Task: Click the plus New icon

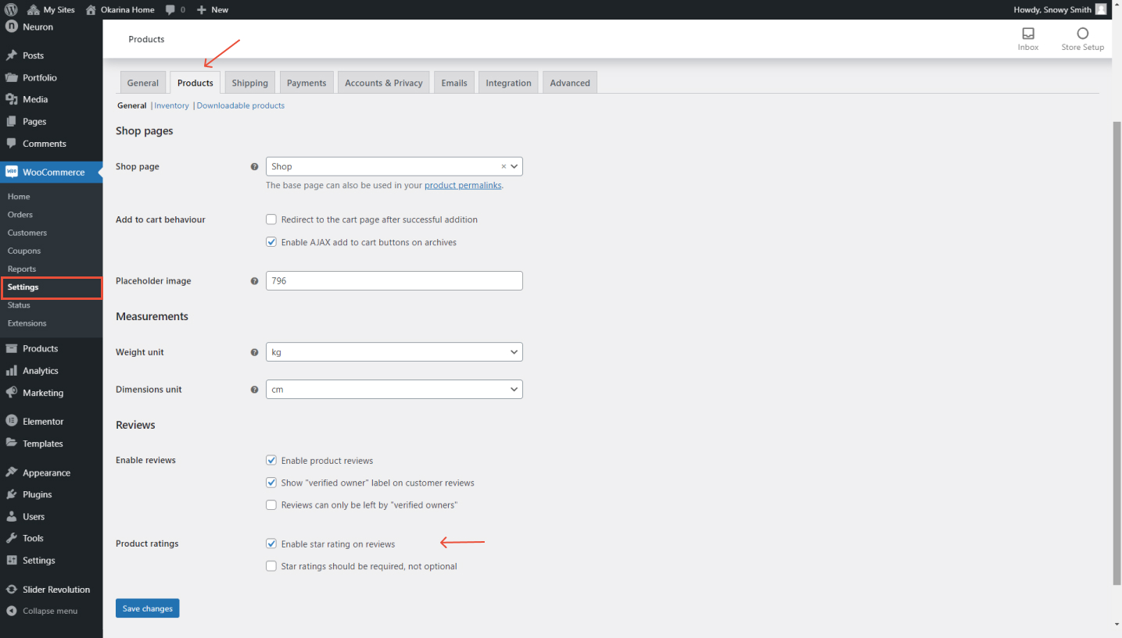Action: pyautogui.click(x=202, y=9)
